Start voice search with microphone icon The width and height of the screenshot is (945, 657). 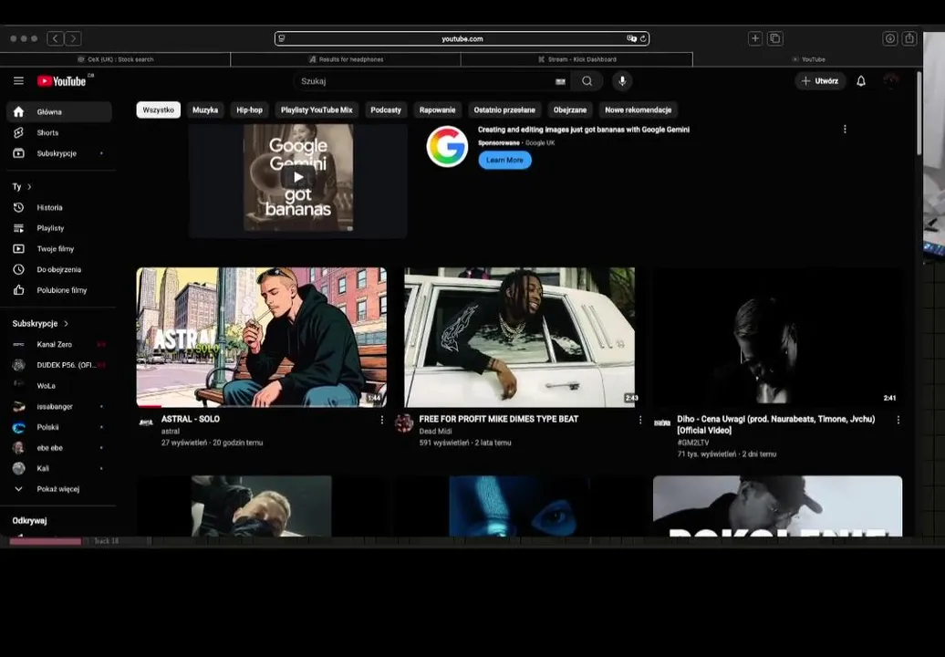point(622,81)
